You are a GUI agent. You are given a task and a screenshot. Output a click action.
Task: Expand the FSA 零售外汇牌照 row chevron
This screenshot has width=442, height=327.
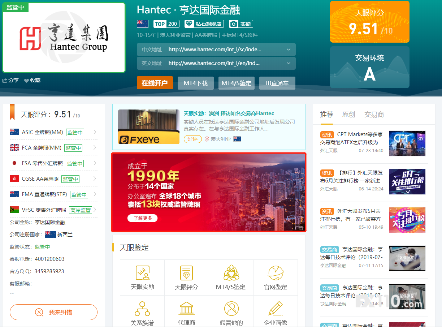(95, 163)
